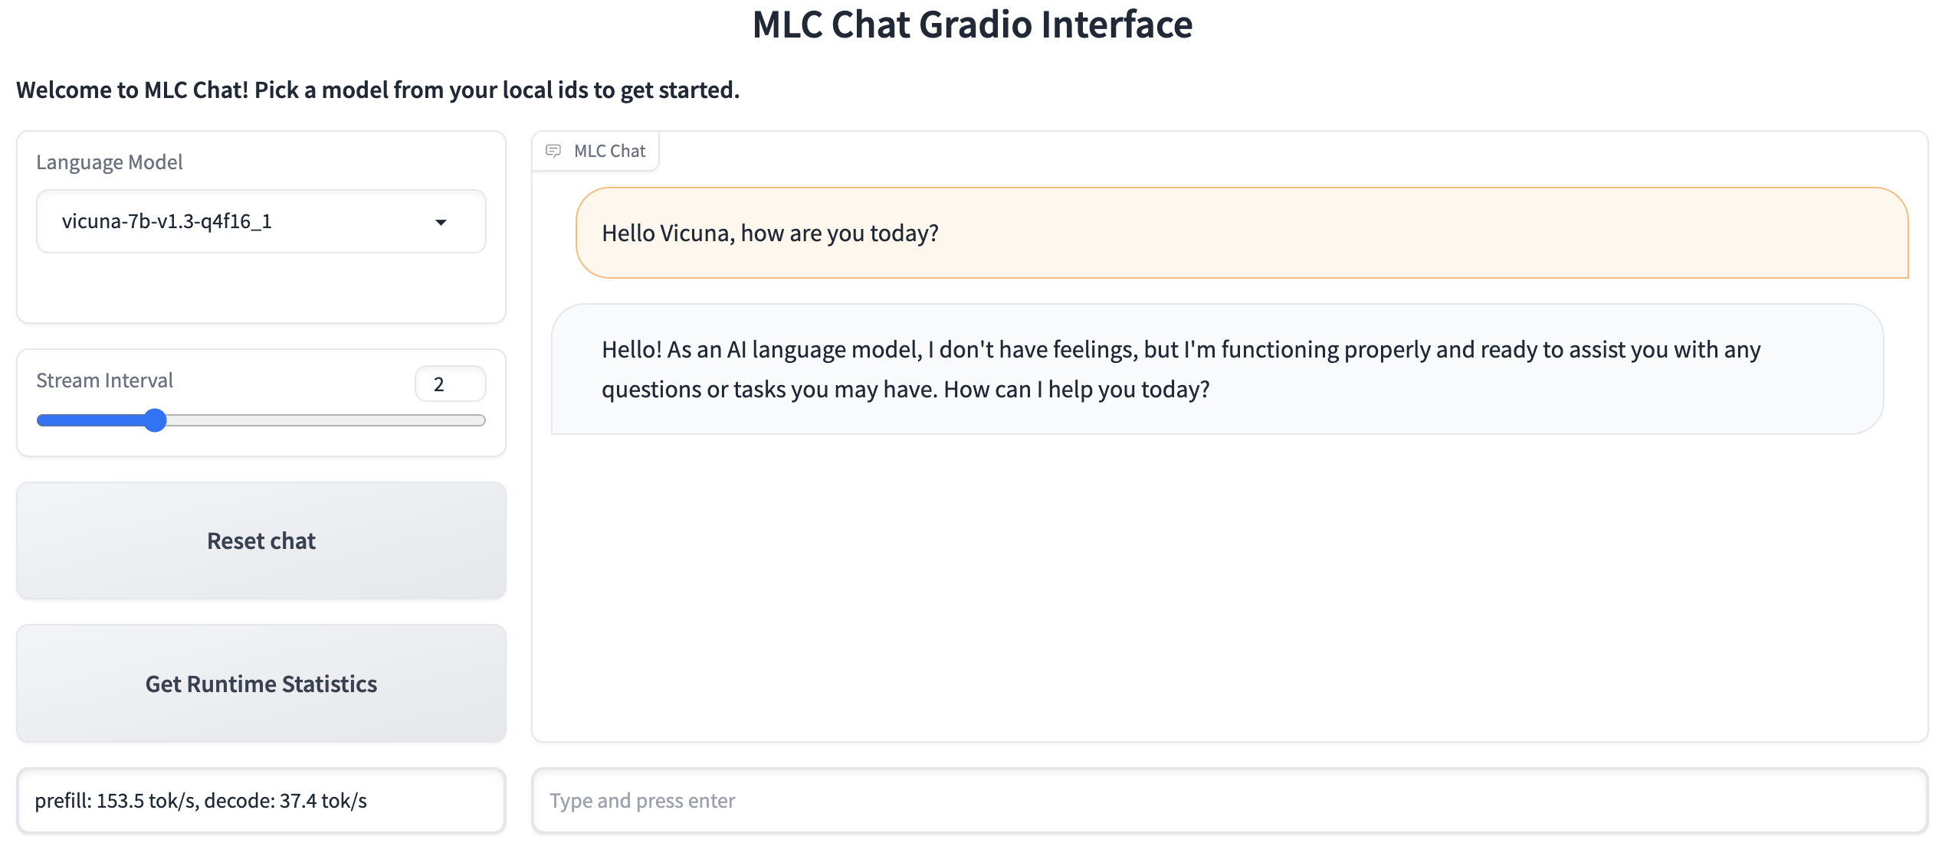Click the Get Runtime Statistics button

261,684
